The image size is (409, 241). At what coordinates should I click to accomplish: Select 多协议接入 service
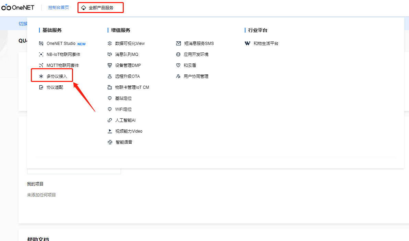pos(57,76)
